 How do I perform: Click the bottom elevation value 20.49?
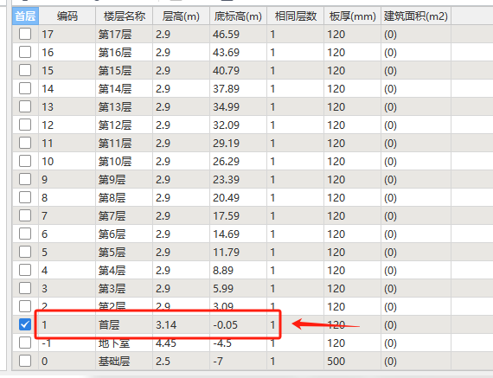click(x=226, y=198)
